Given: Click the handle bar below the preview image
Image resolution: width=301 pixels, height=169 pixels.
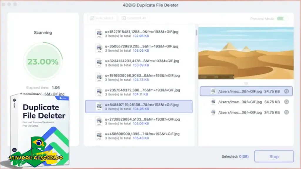Looking at the screenshot, I should tap(246, 84).
